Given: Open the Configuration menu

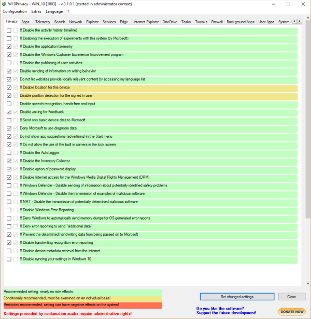Looking at the screenshot, I should coord(15,11).
